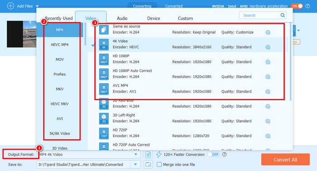The width and height of the screenshot is (317, 171).
Task: Select MP4 in the format list
Action: coord(59,30)
